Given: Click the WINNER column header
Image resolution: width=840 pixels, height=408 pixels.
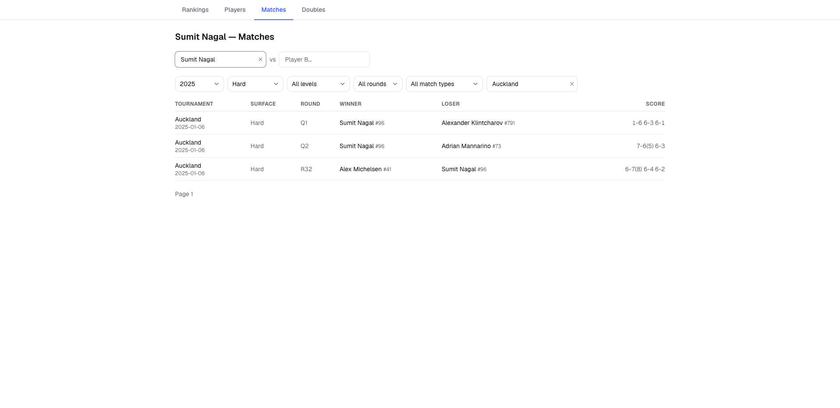Looking at the screenshot, I should pos(350,104).
